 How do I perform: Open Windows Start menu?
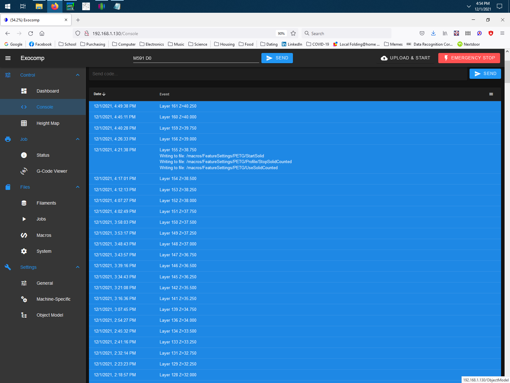pyautogui.click(x=8, y=6)
